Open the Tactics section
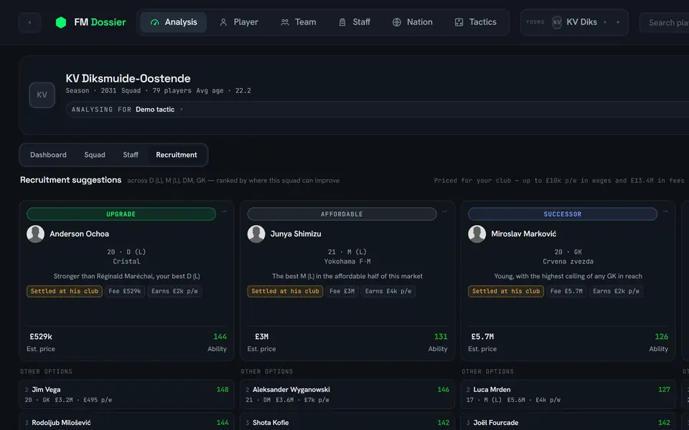The image size is (689, 430). pyautogui.click(x=475, y=22)
